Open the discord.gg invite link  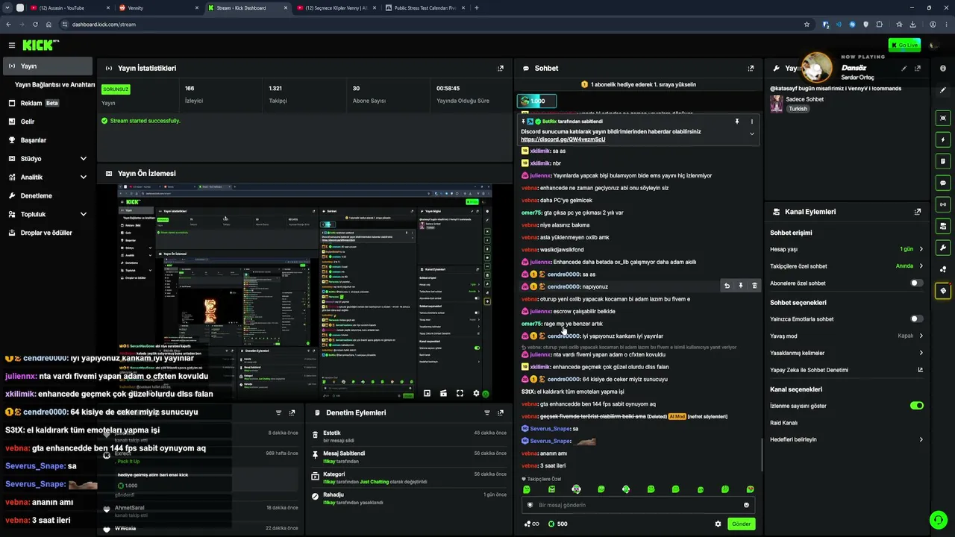pos(563,139)
